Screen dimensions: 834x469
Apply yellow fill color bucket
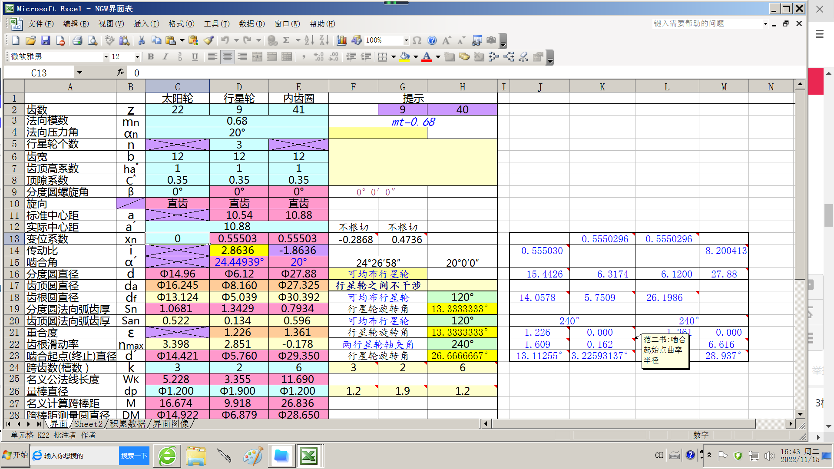(405, 57)
